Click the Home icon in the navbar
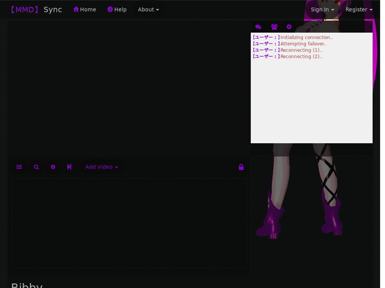Image resolution: width=385 pixels, height=288 pixels. pos(76,9)
